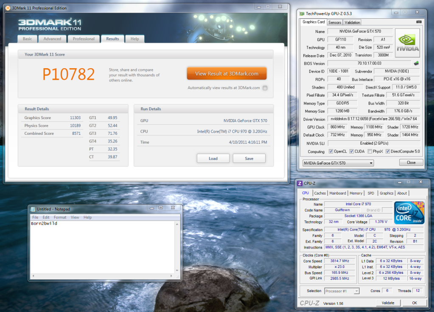434x312 pixels.
Task: Select the Physics Score value 10189
Action: (75, 125)
